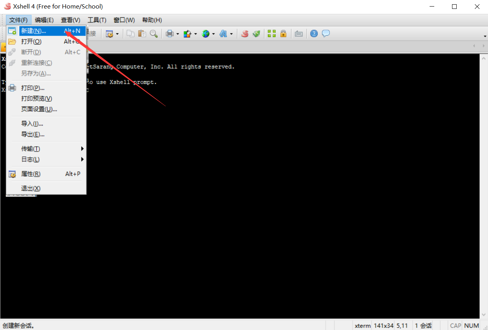Select 打印预览(V) menu entry
Viewport: 488px width, 330px height.
coord(46,99)
